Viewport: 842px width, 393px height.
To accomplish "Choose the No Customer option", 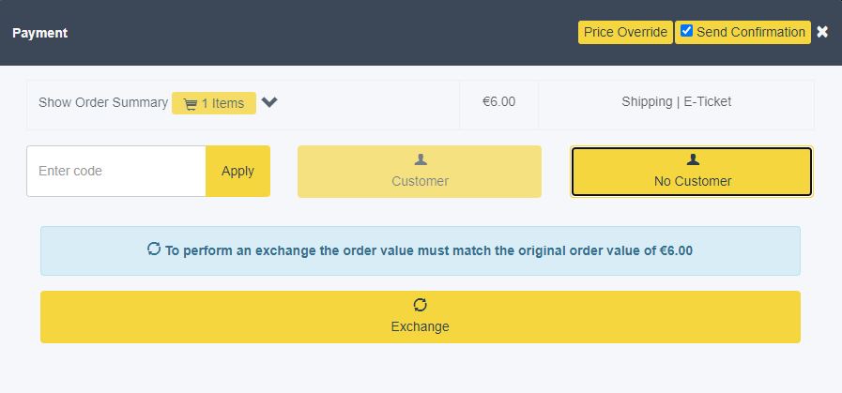I will tap(692, 172).
